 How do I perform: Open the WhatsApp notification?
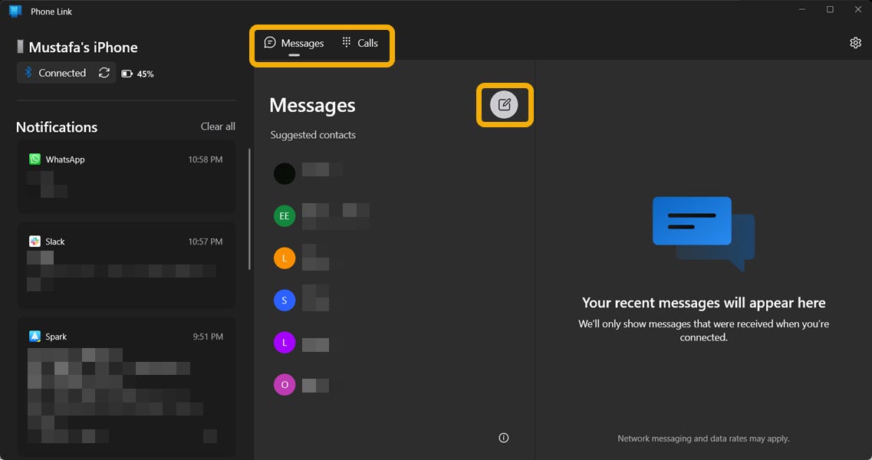(x=127, y=176)
